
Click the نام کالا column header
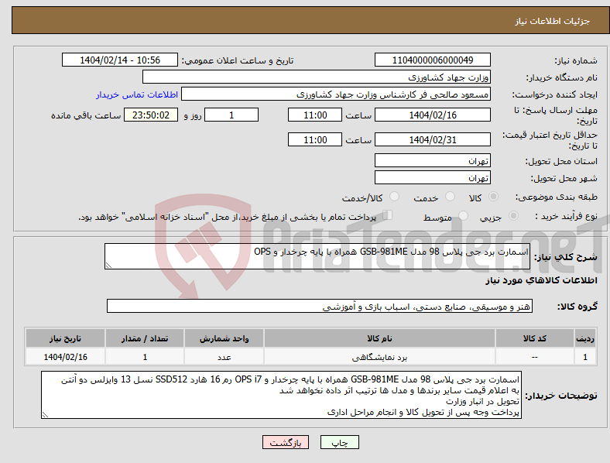[x=379, y=338]
